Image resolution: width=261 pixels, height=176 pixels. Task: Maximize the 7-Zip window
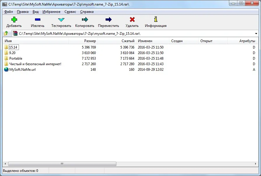coord(241,3)
